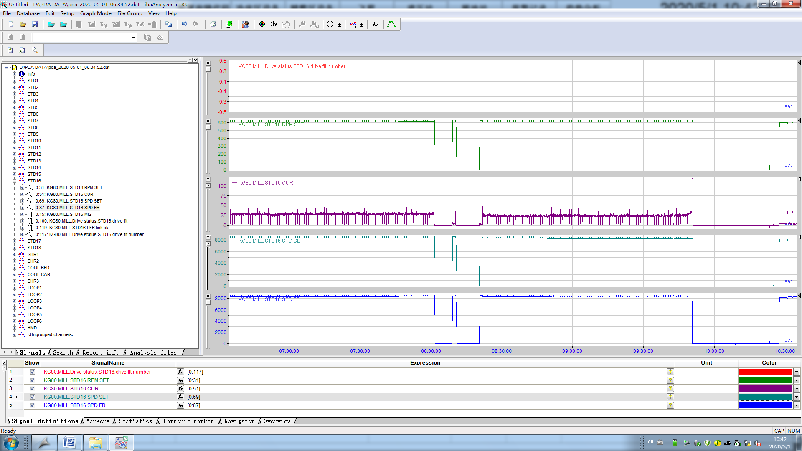Switch to the Statistics tab
Image resolution: width=802 pixels, height=451 pixels.
(x=135, y=421)
